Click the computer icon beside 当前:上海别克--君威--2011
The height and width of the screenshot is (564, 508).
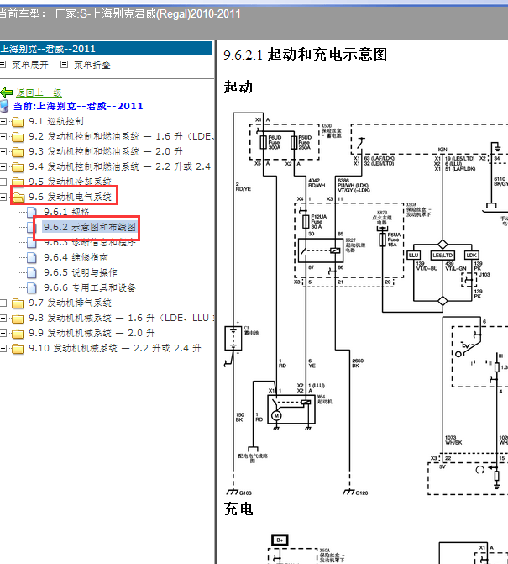4,106
